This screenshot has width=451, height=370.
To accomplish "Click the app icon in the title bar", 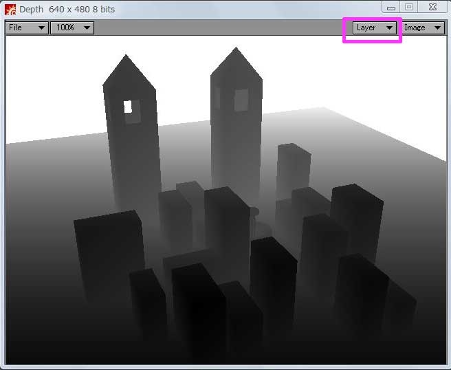I will pos(10,9).
